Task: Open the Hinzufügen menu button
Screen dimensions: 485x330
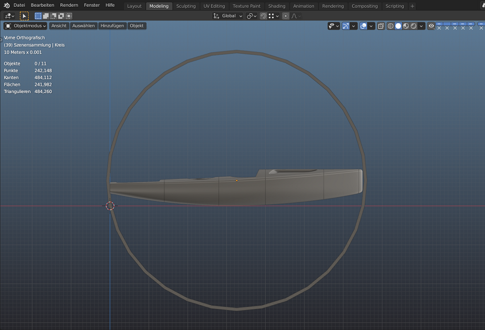Action: (112, 26)
